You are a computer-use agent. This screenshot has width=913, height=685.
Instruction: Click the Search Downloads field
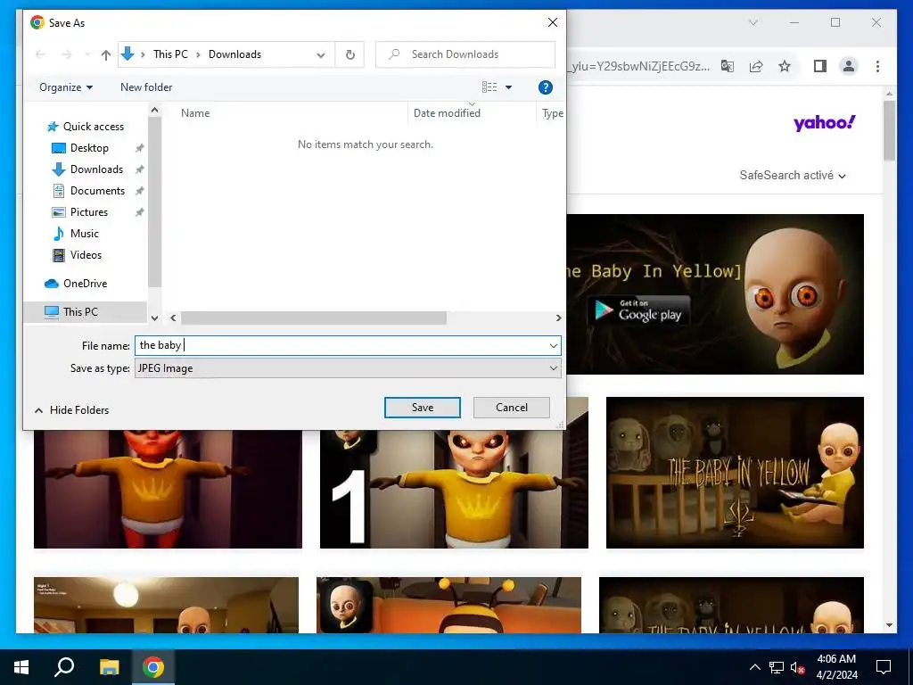pos(465,54)
